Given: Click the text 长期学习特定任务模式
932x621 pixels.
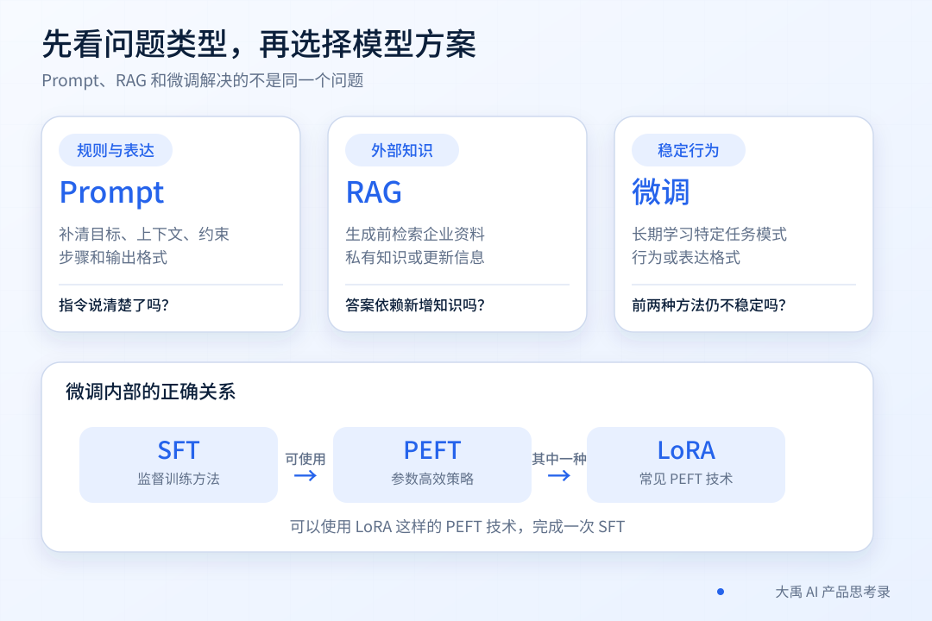Looking at the screenshot, I should (709, 234).
